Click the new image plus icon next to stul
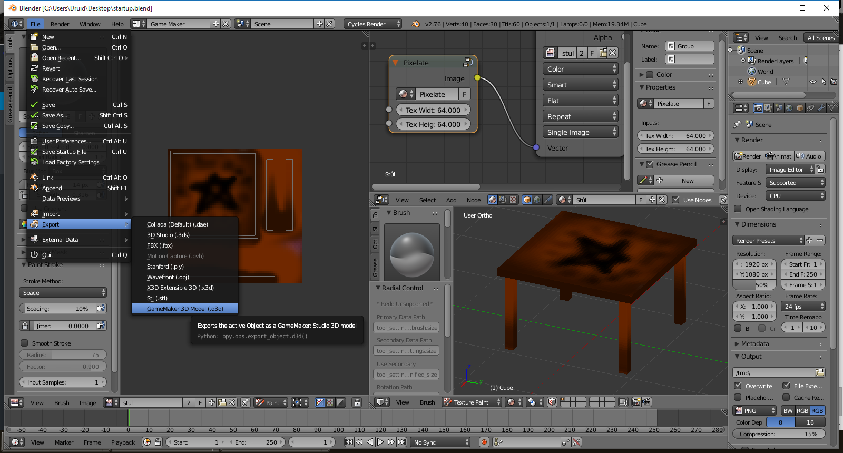The image size is (843, 453). (x=211, y=403)
